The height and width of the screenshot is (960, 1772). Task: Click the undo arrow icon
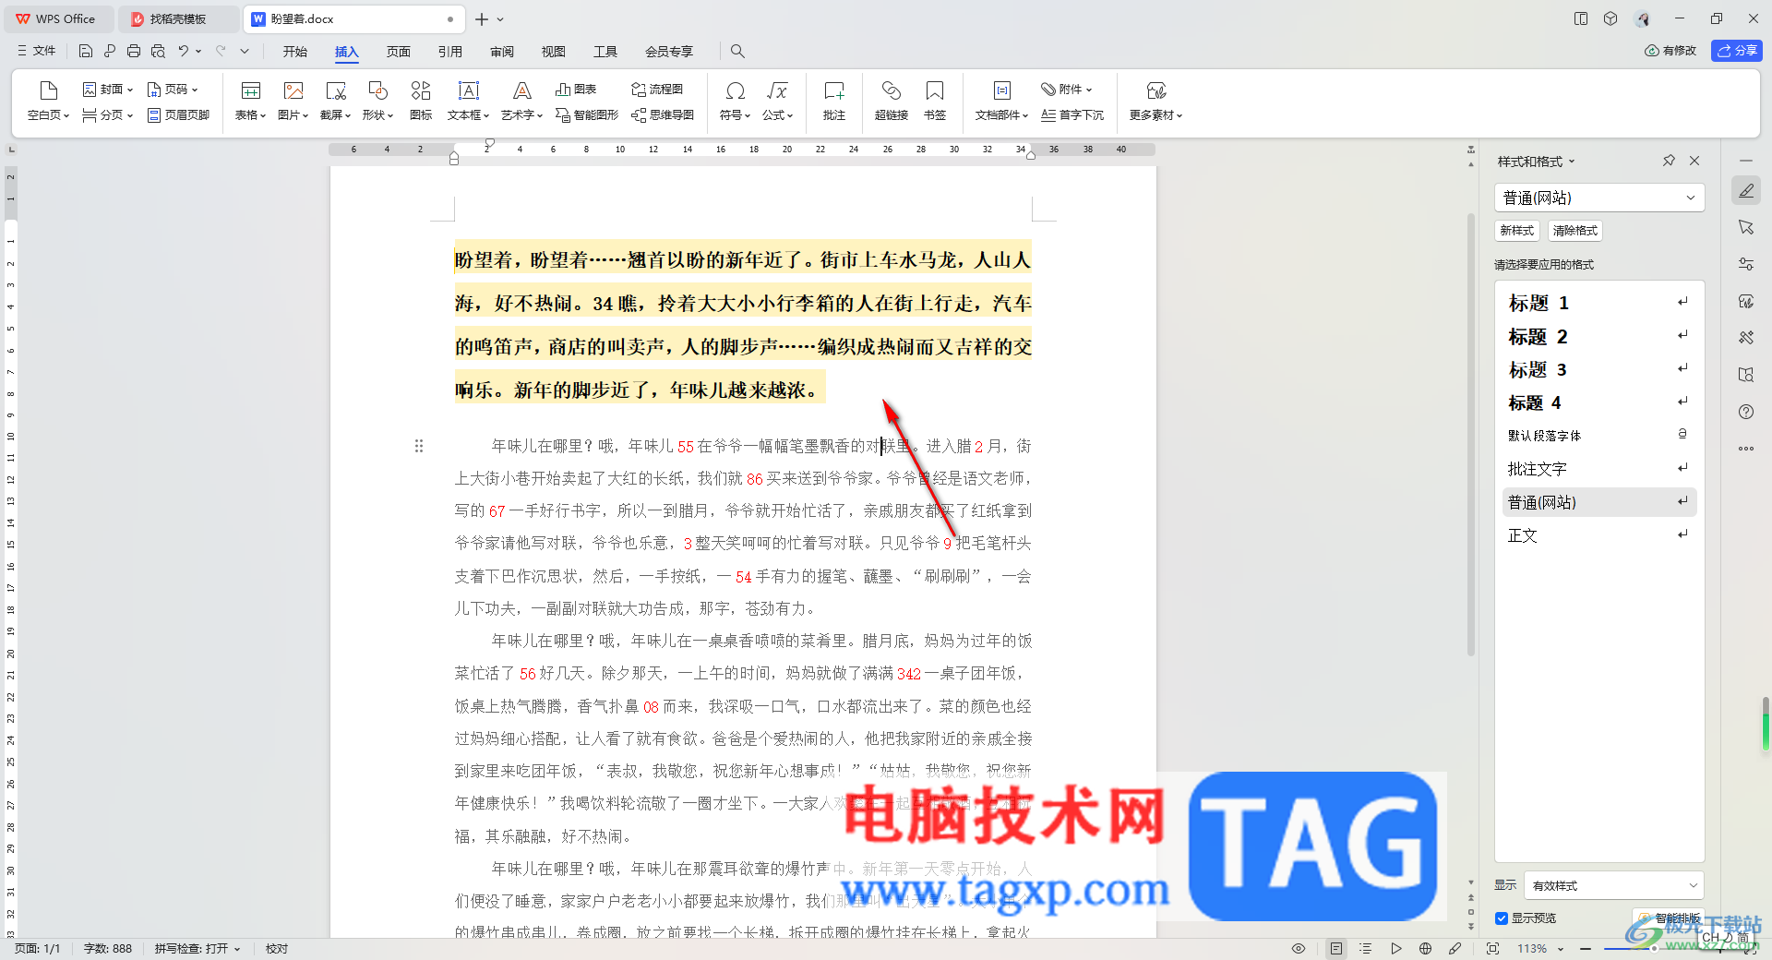click(183, 51)
